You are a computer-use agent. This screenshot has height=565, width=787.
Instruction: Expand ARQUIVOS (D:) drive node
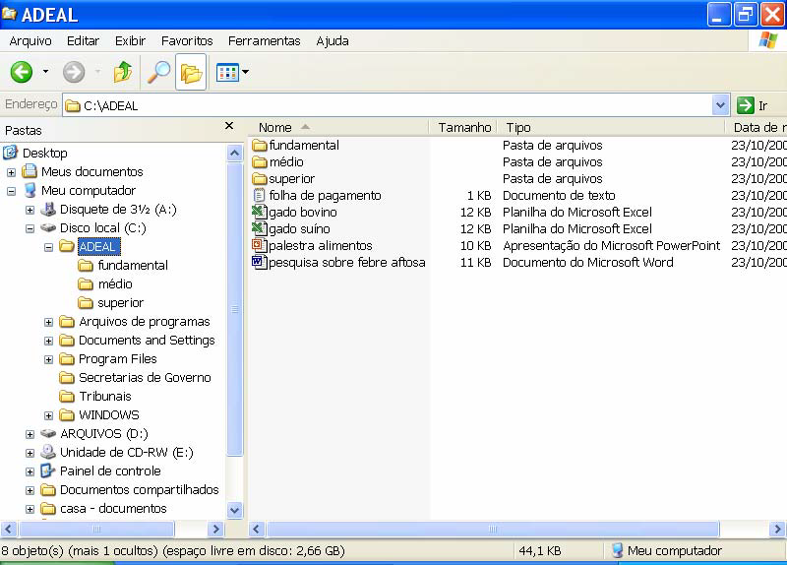30,434
